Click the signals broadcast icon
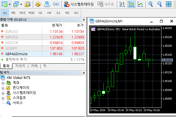The width and height of the screenshot is (176, 117). (x=56, y=4)
